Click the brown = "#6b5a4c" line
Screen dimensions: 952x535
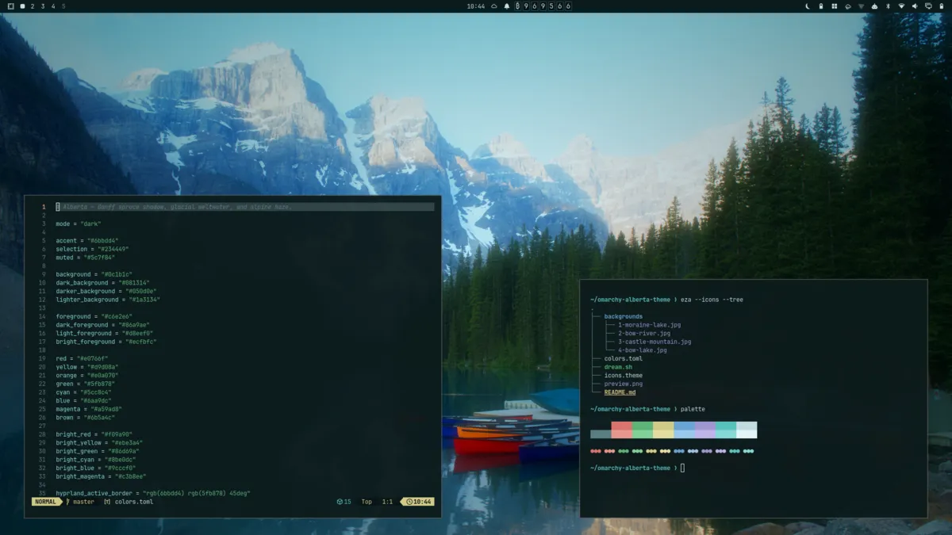86,418
